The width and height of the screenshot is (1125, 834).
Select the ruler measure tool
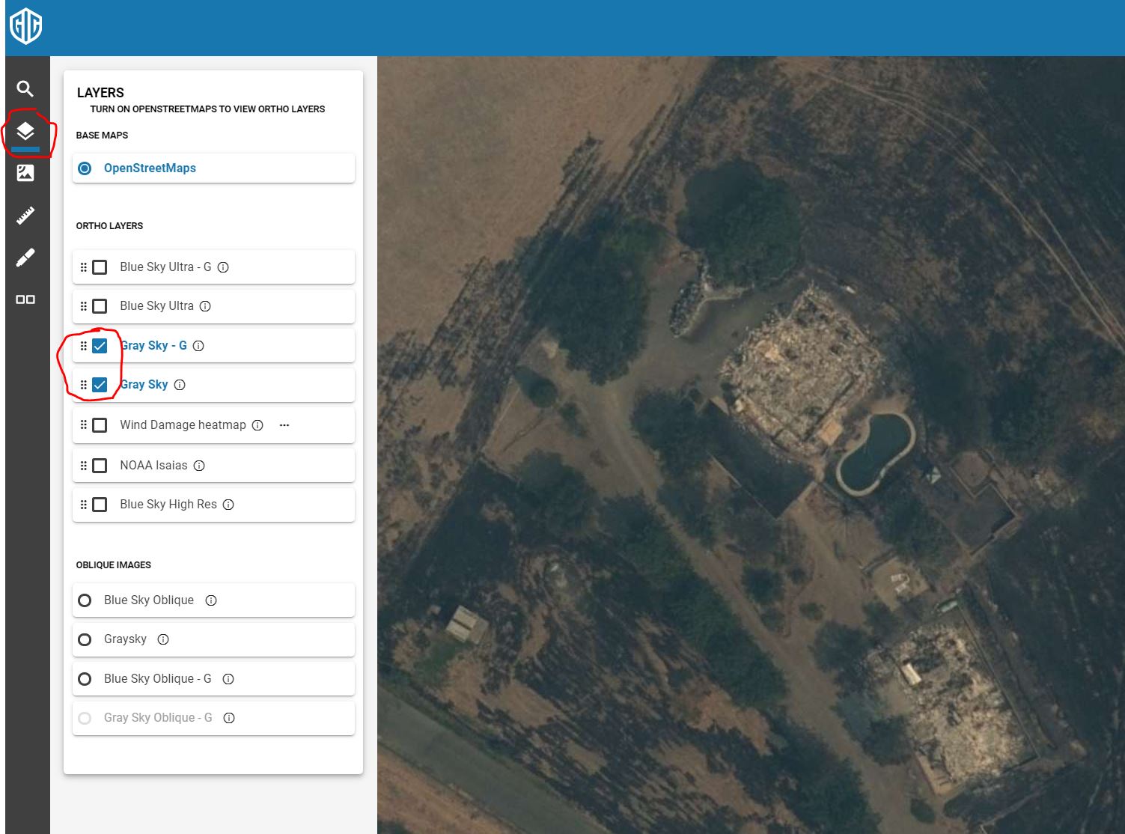click(x=25, y=216)
